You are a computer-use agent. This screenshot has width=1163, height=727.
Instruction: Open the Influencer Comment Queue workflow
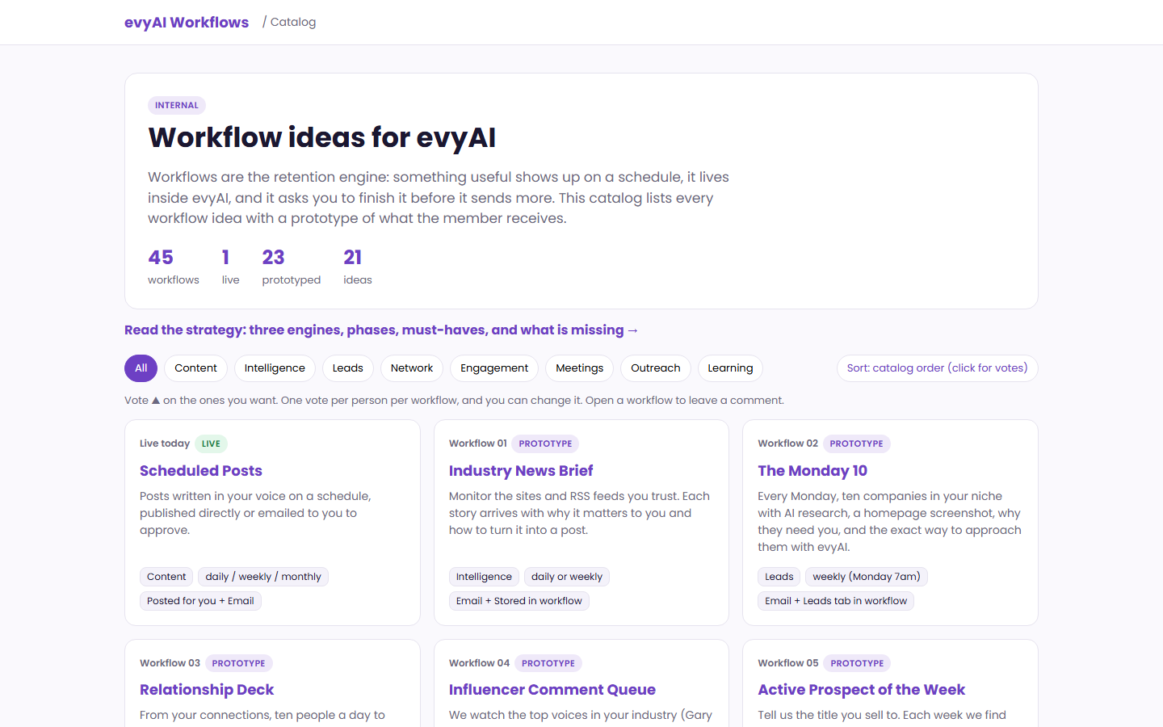coord(552,690)
